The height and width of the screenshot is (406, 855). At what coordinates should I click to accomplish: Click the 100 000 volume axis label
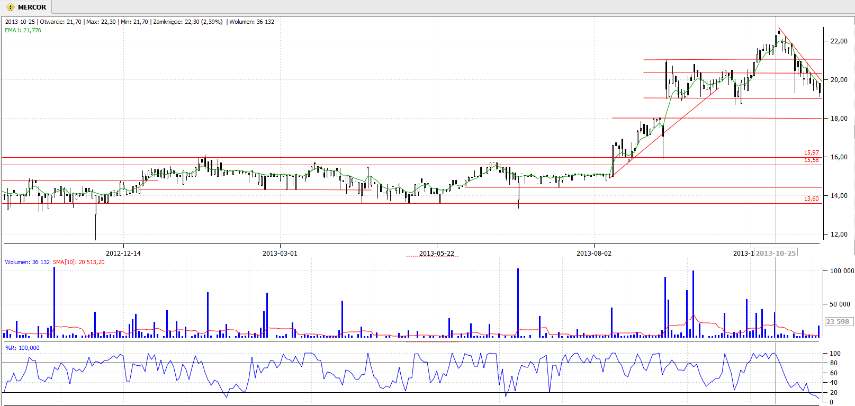pos(842,270)
